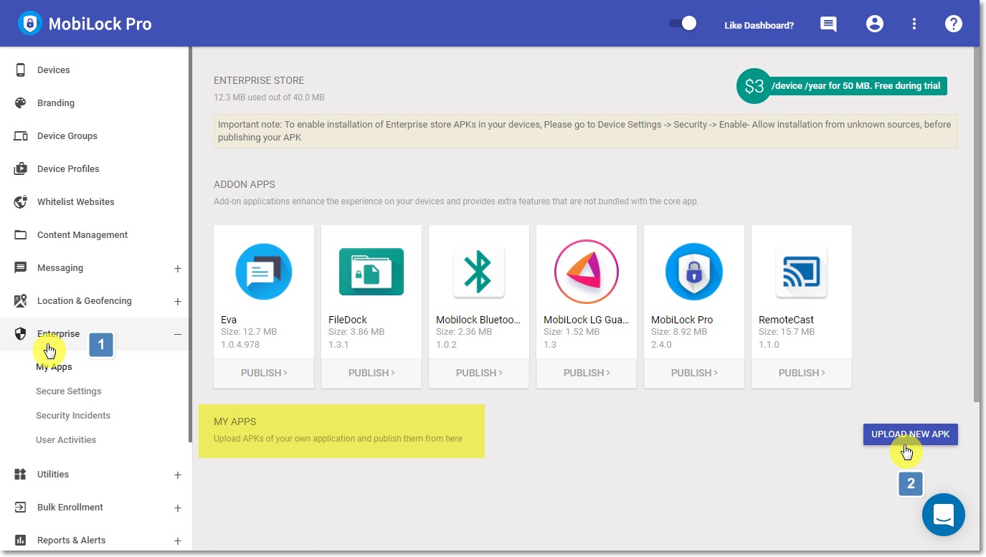986x557 pixels.
Task: Click the 'ENTERPRISE STORE' heading text
Action: 259,80
